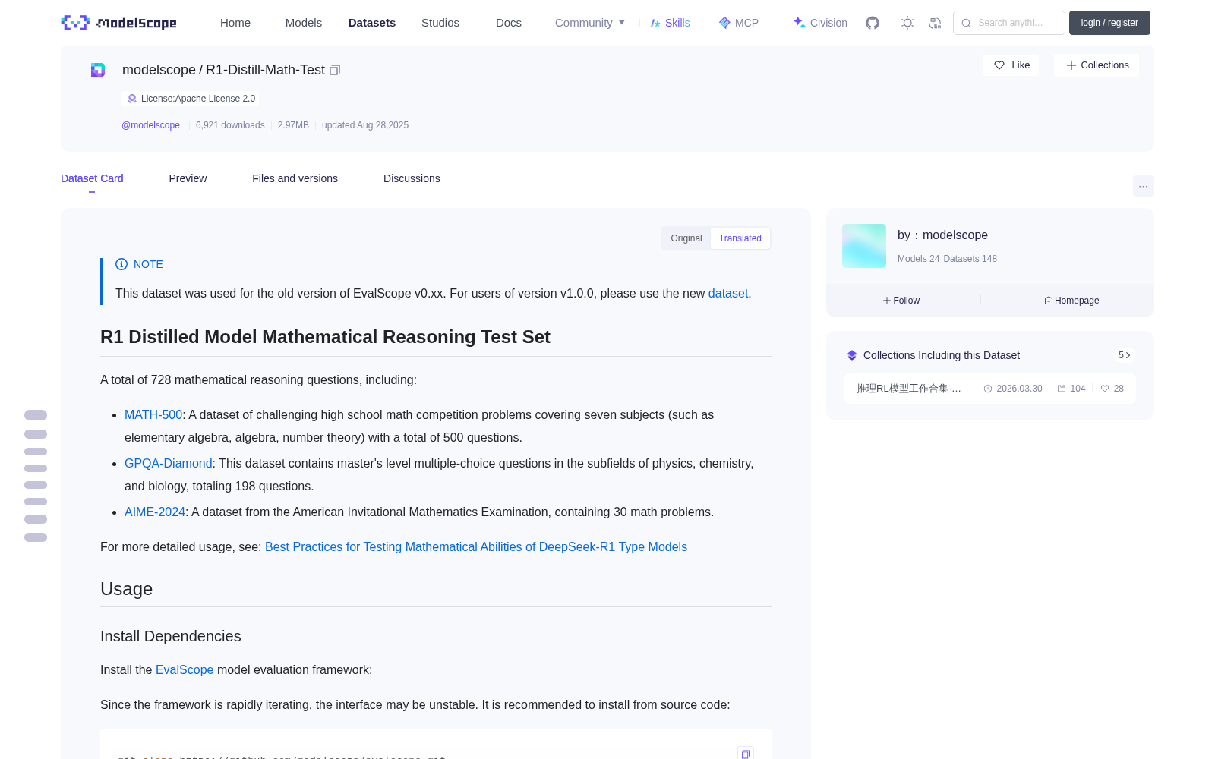Open the MATH-500 link
This screenshot has width=1215, height=759.
point(153,414)
